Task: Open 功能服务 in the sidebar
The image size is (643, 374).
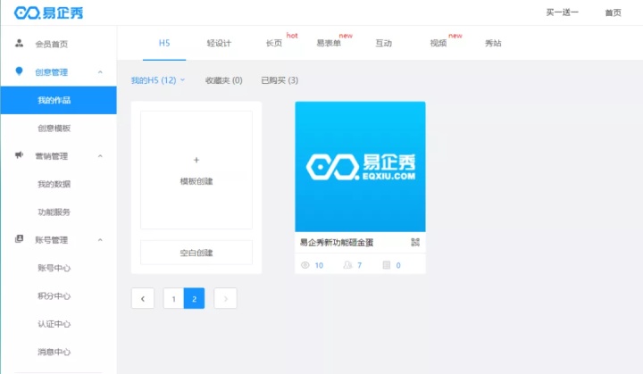Action: (x=54, y=212)
